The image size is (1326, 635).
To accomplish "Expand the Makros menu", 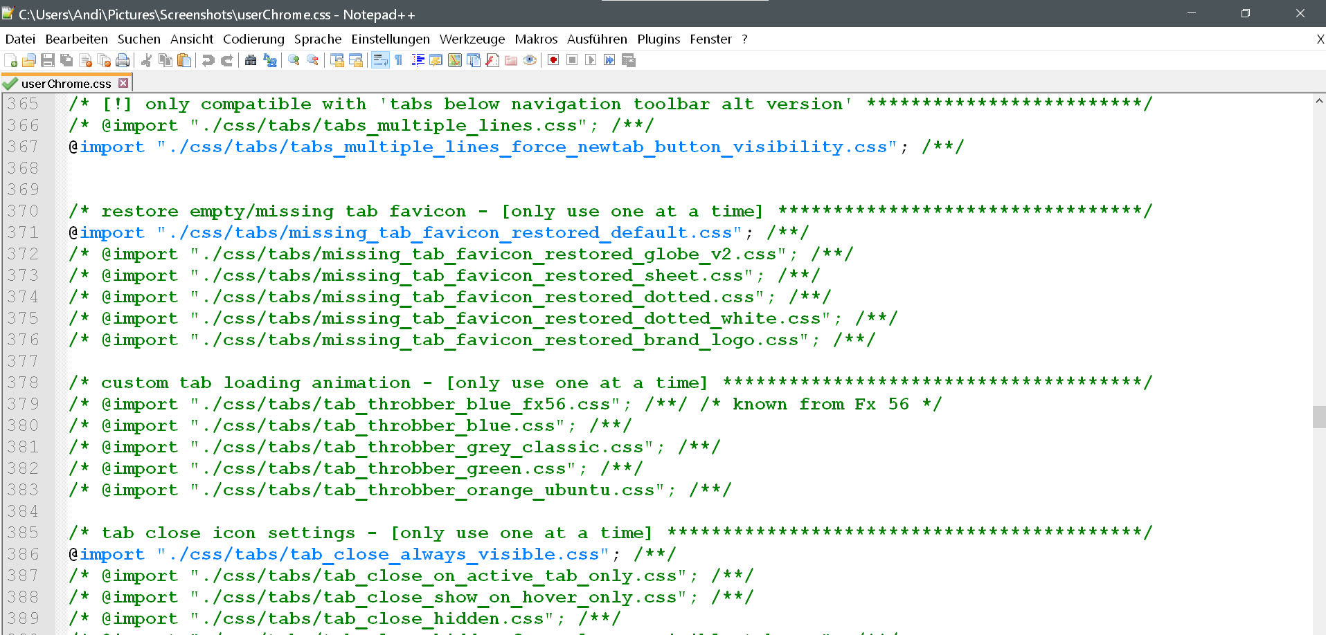I will tap(535, 39).
